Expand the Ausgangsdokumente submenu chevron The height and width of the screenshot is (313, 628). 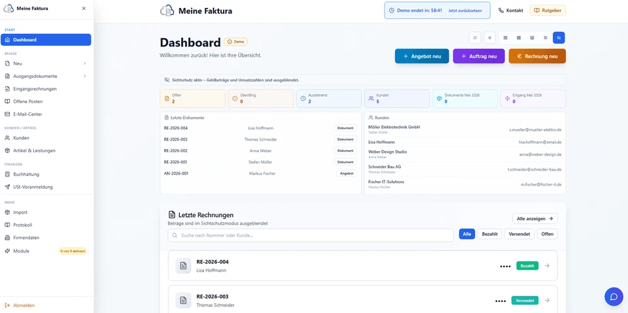[84, 76]
